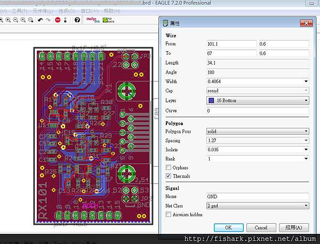The width and height of the screenshot is (320, 244).
Task: Expand the Width dropdown
Action: [306, 82]
